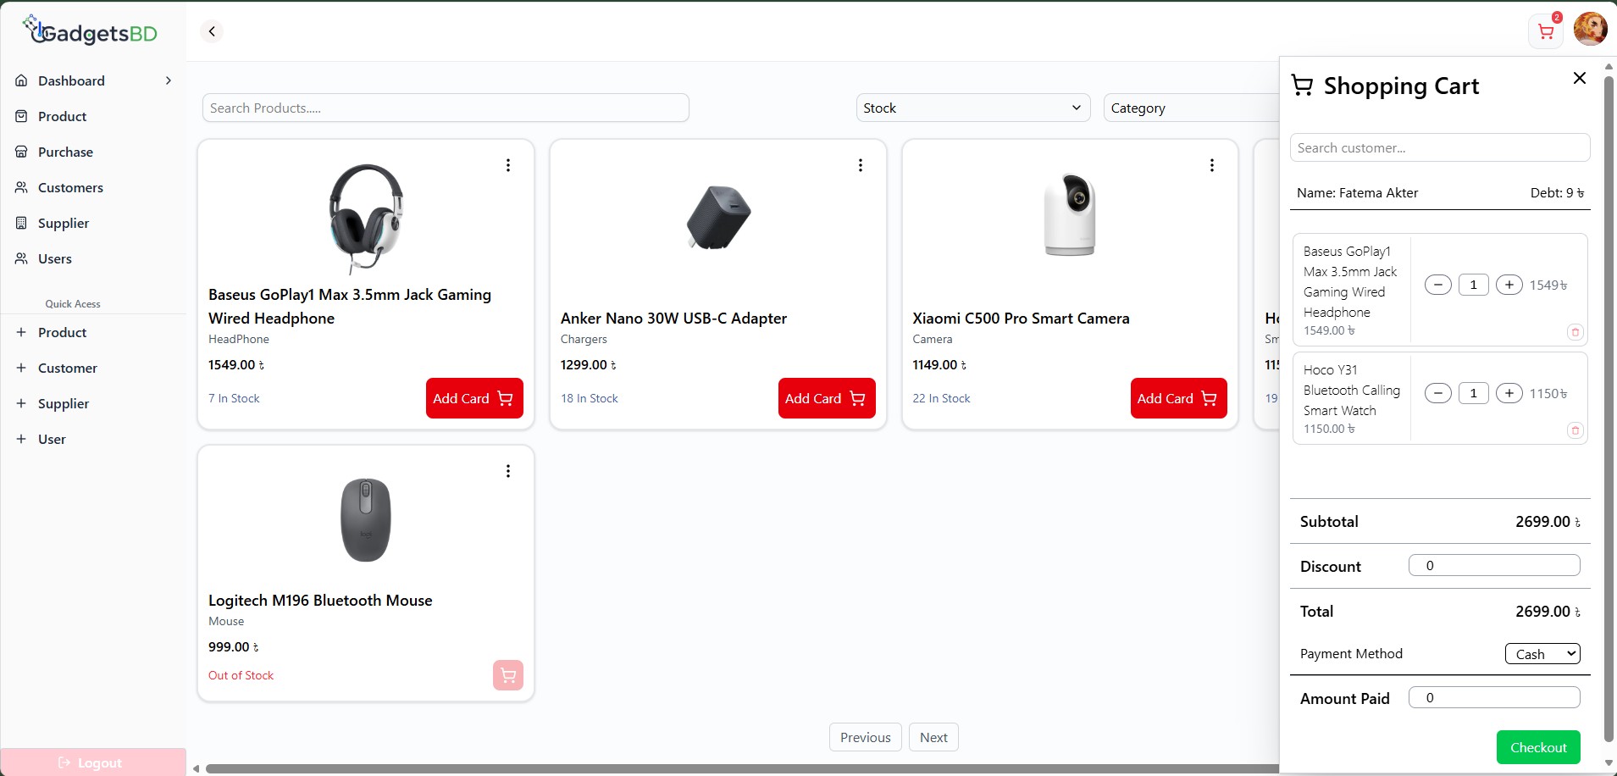Viewport: 1617px width, 776px height.
Task: Open Users page in sidebar
Action: (x=55, y=258)
